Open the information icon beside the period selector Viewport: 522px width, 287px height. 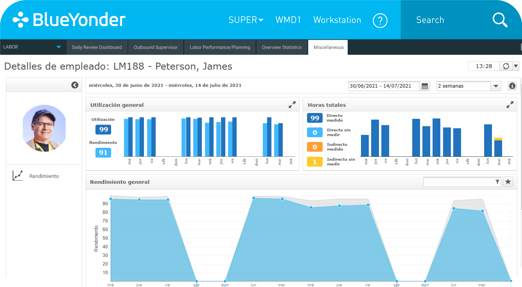point(512,86)
